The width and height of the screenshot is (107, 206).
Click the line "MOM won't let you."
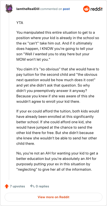[33, 60]
